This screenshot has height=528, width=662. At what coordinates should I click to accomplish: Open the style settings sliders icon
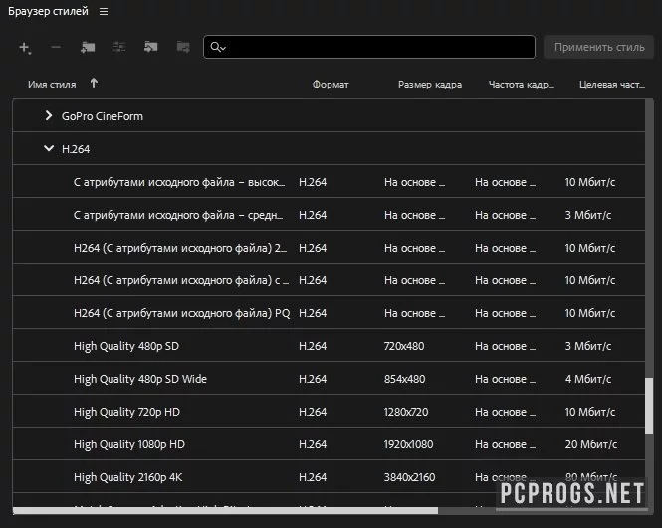(x=119, y=47)
